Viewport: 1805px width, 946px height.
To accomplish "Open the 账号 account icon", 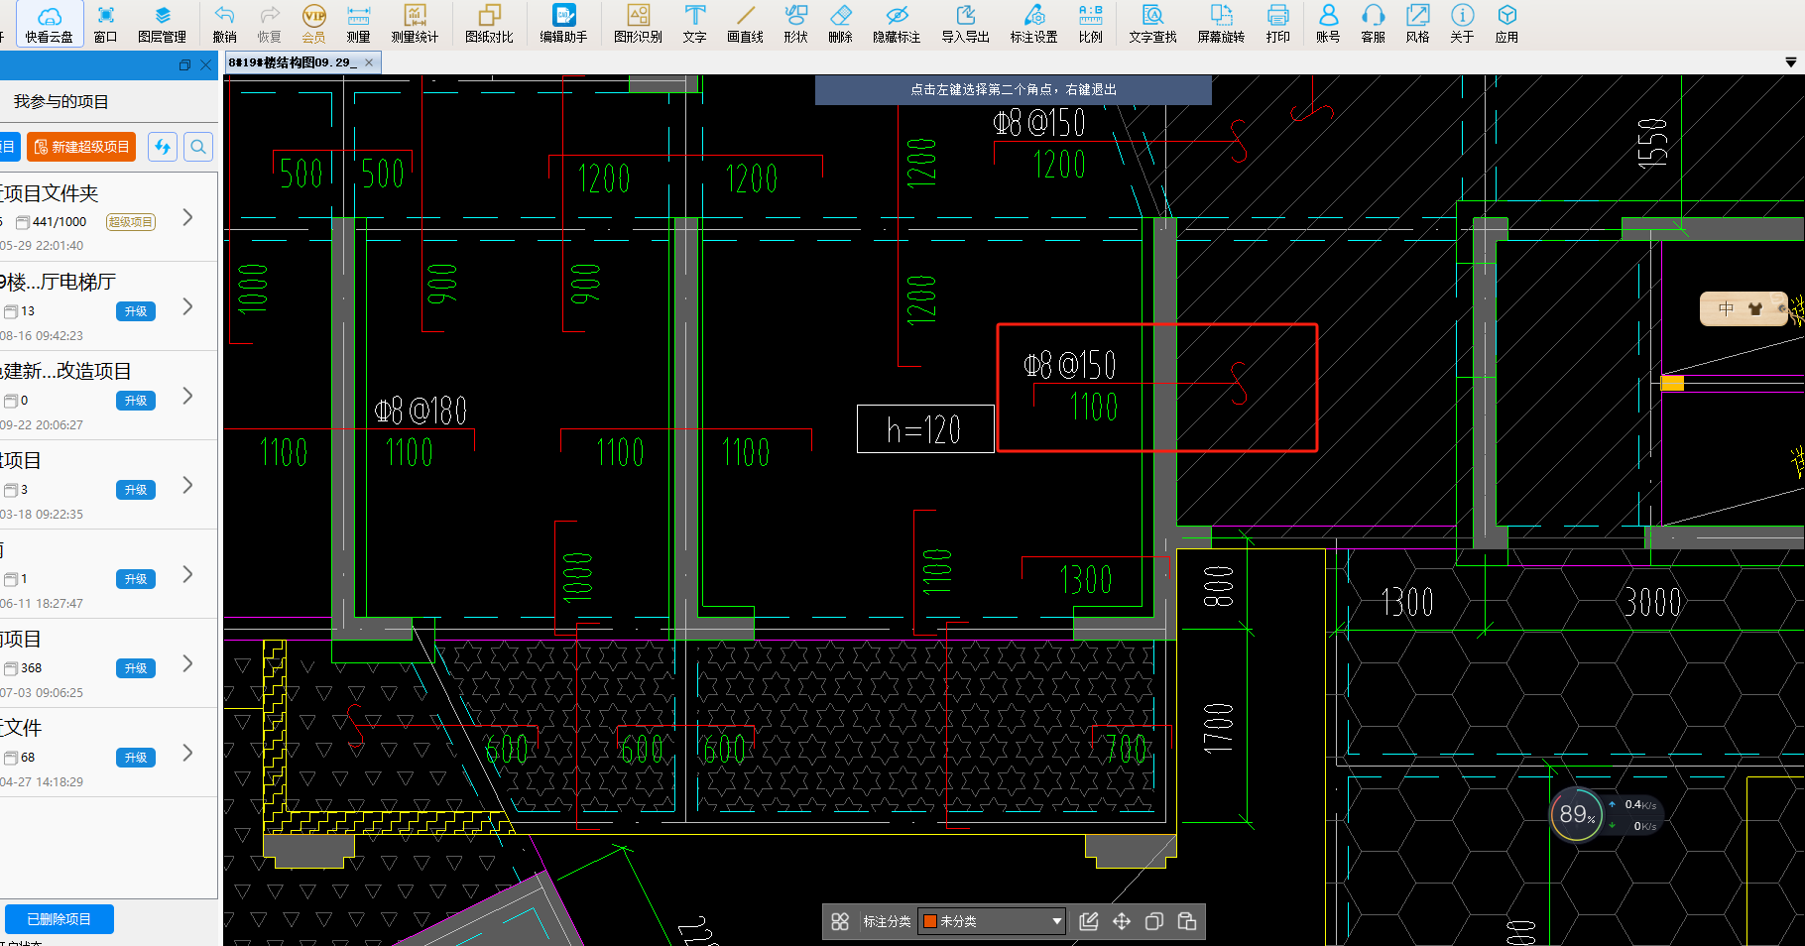I will (1328, 24).
